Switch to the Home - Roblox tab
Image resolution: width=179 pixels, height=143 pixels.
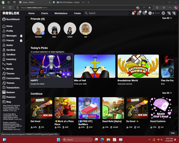pyautogui.click(x=35, y=3)
